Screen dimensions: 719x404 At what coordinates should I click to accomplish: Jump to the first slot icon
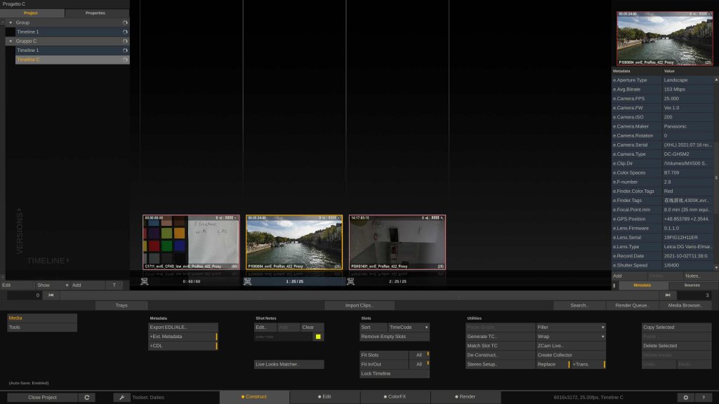click(x=51, y=295)
